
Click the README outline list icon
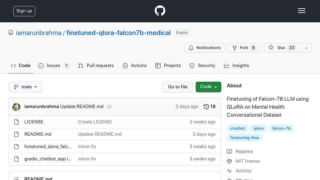pos(16,179)
